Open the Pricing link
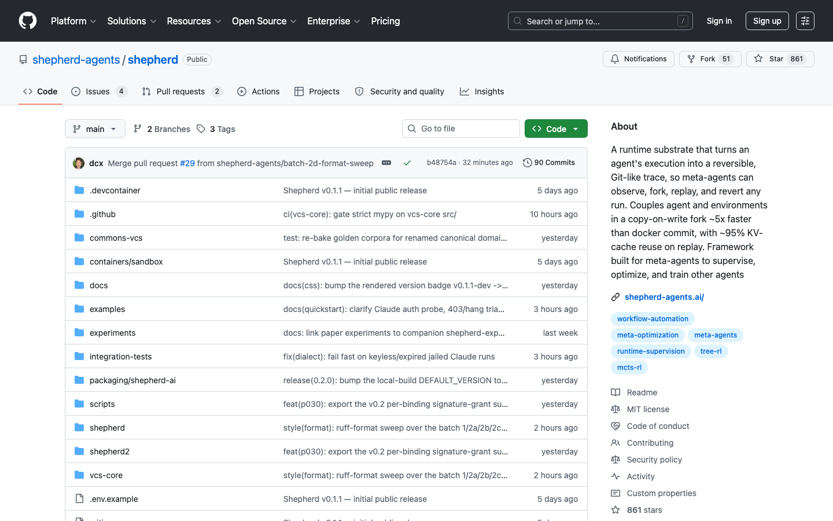 tap(385, 21)
